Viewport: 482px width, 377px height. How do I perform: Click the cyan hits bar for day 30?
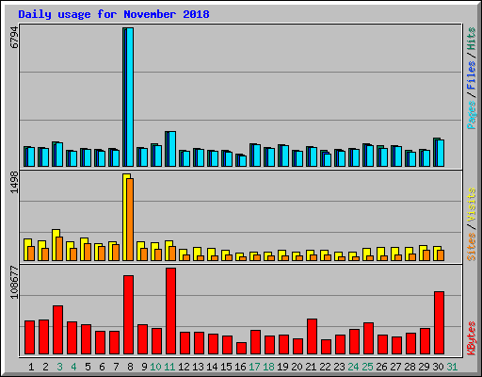pos(441,154)
